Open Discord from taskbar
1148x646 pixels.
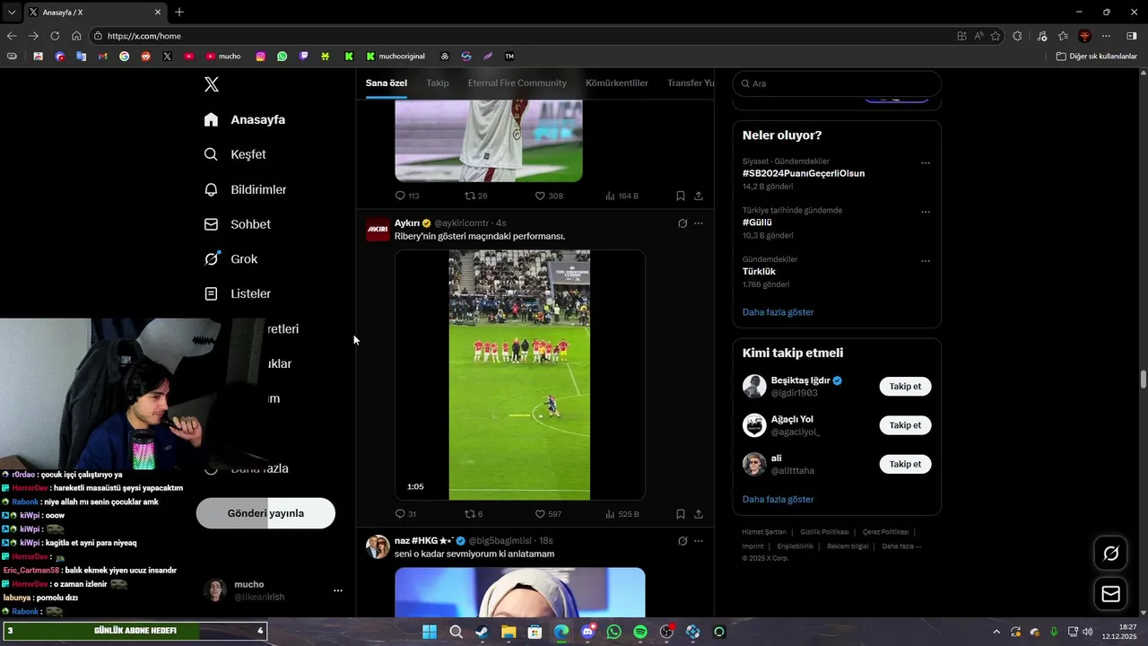coord(587,632)
